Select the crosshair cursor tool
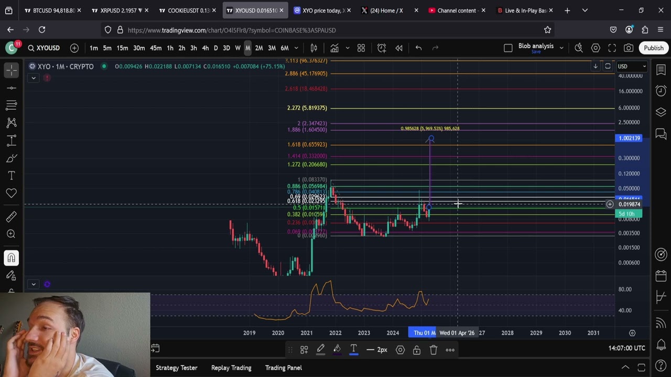The width and height of the screenshot is (671, 377). tap(12, 70)
